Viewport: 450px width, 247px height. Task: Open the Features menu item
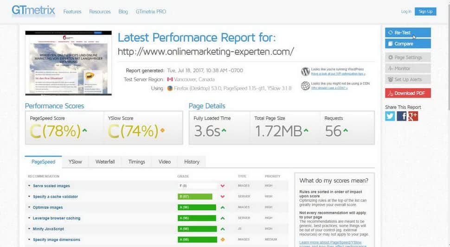(72, 12)
